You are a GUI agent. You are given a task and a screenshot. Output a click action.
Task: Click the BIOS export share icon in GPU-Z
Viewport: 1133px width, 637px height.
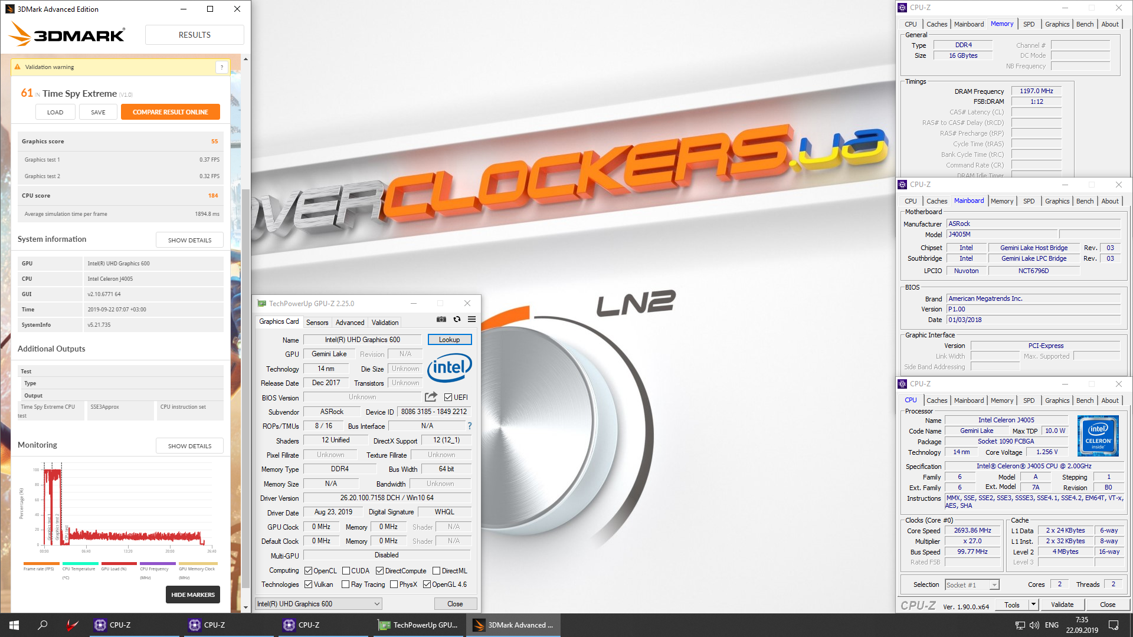(431, 397)
